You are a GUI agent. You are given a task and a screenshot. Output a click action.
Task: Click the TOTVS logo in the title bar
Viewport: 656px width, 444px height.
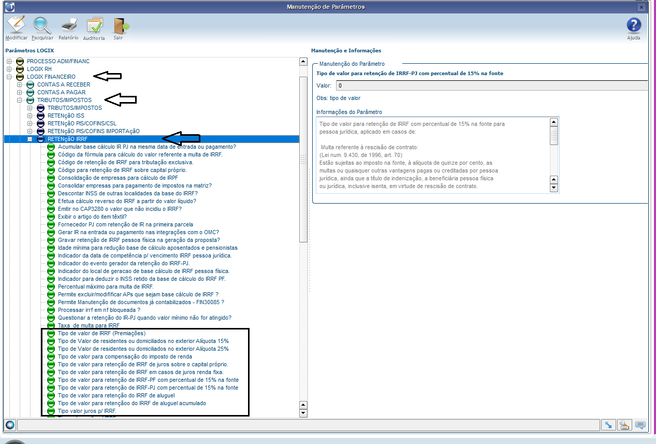[9, 7]
